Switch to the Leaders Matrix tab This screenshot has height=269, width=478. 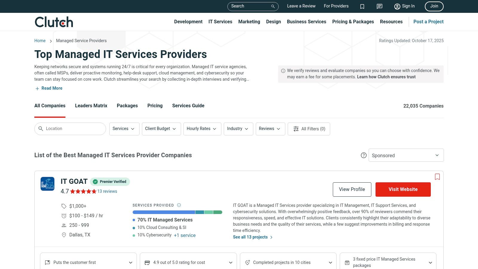91,106
